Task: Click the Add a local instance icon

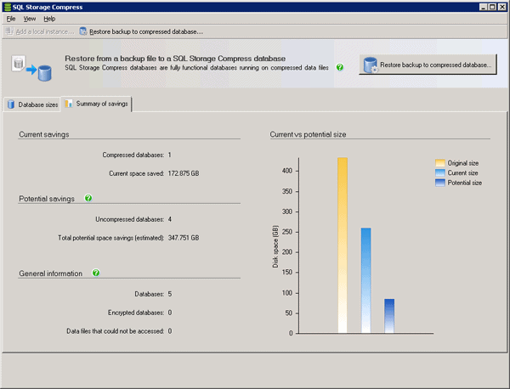Action: (9, 31)
